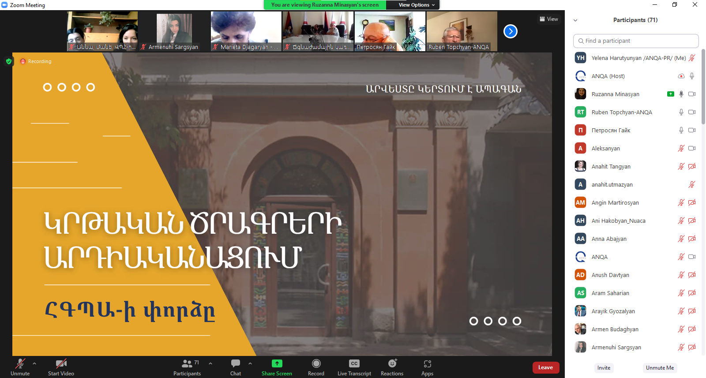Open Live Transcript closed captions
Viewport: 706px width, 378px height.
pyautogui.click(x=354, y=364)
